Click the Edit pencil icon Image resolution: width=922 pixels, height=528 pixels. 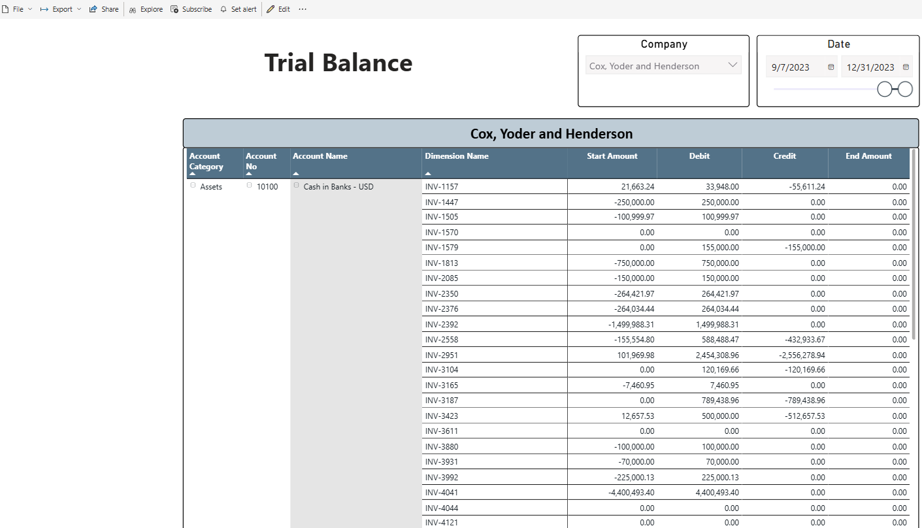pyautogui.click(x=271, y=9)
